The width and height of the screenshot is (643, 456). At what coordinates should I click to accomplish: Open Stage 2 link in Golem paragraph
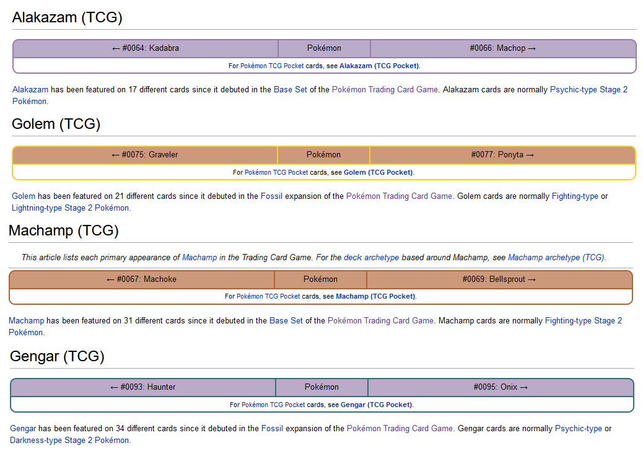click(78, 208)
